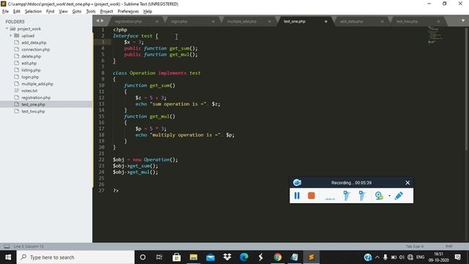
Task: Open the webcam dropdown arrow in recorder
Action: coord(389,196)
